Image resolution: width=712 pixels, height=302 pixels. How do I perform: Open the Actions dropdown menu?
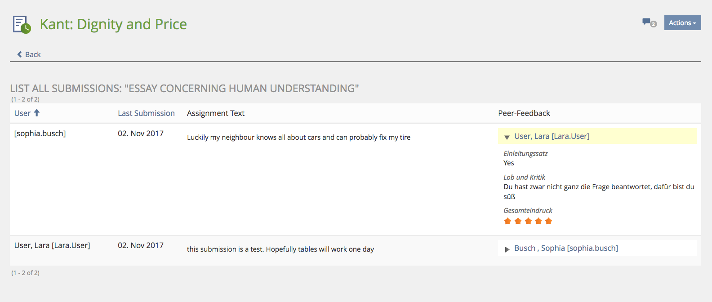682,23
